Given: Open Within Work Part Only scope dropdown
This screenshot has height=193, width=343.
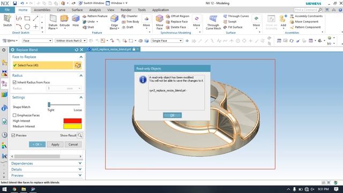Looking at the screenshot, I should pyautogui.click(x=71, y=41).
